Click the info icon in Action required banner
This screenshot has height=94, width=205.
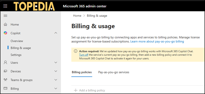[x=75, y=51]
